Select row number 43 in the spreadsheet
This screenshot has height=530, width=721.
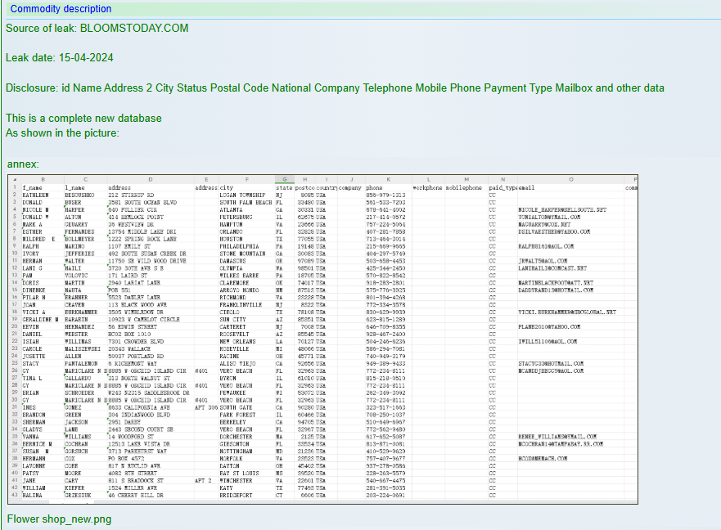click(x=15, y=496)
